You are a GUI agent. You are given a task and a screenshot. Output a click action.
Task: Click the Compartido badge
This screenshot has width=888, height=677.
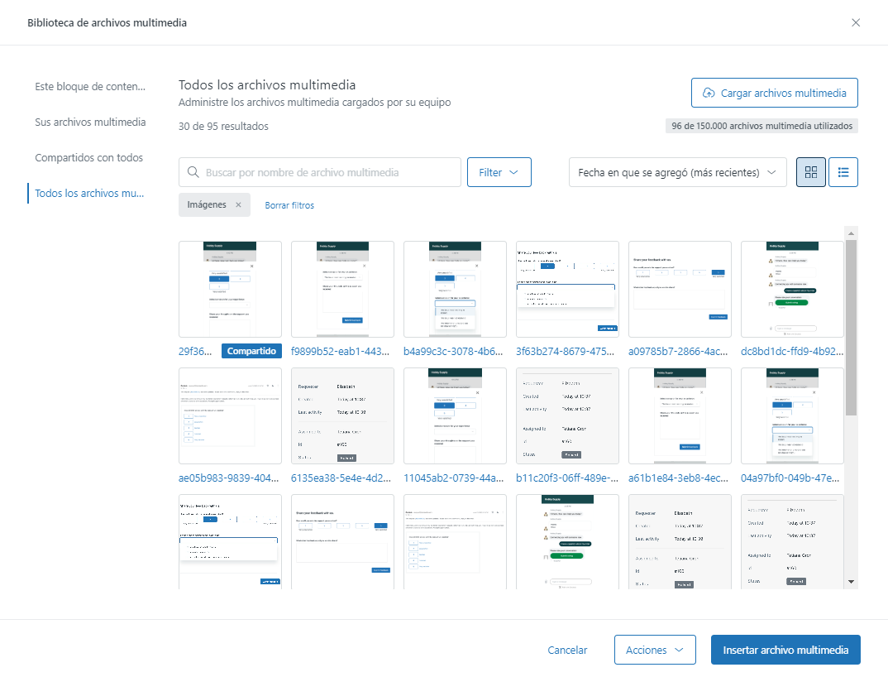tap(251, 351)
